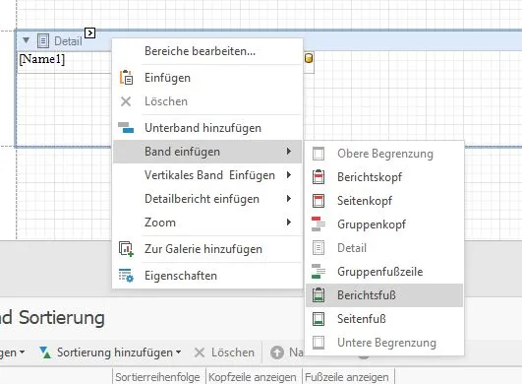Click the Seitenkopf band icon
This screenshot has height=384, width=522.
click(x=319, y=201)
